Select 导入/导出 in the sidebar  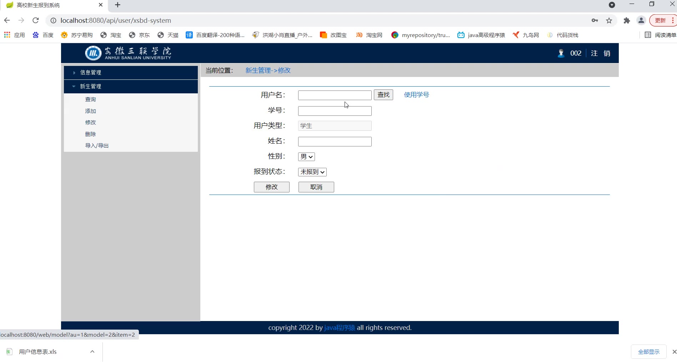point(97,145)
